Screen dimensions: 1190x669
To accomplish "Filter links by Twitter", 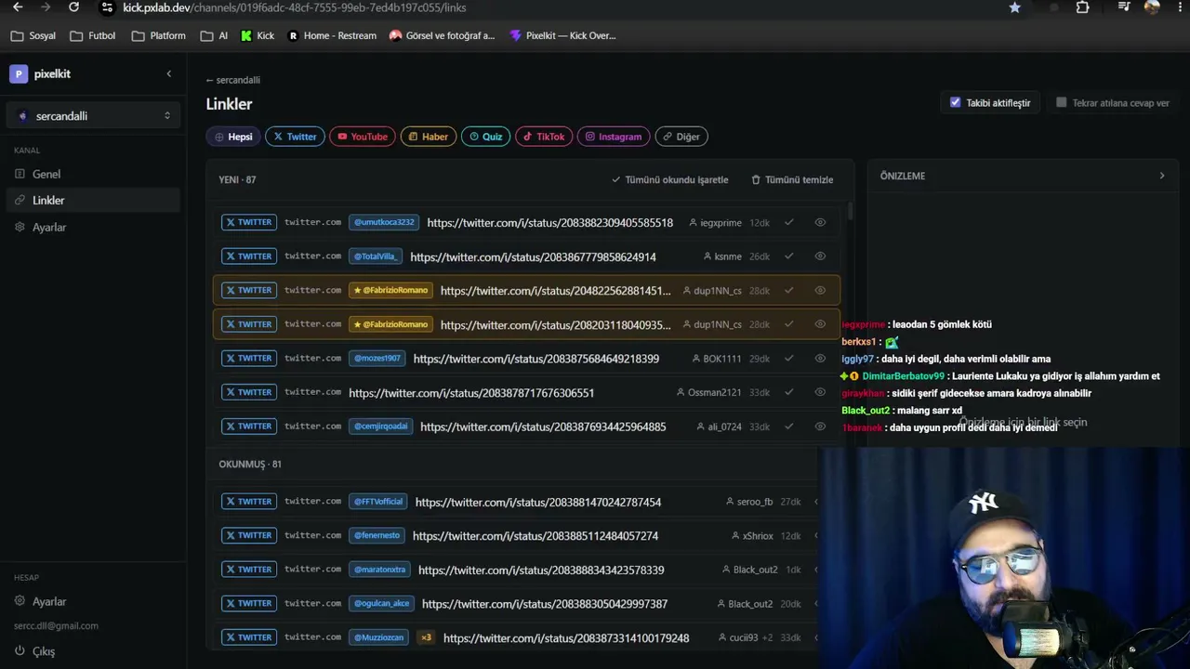I will 295,137.
